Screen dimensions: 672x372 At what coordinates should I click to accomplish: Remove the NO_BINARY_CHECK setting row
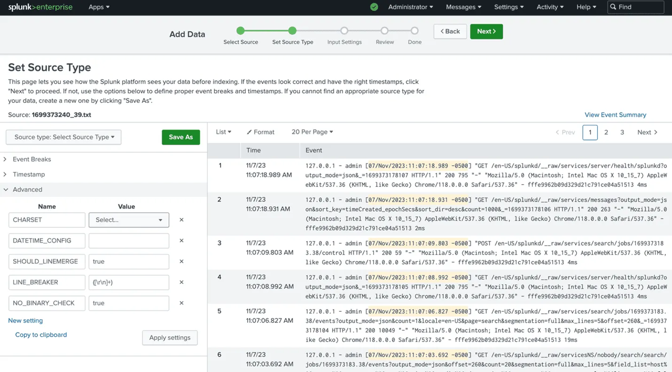(x=181, y=303)
